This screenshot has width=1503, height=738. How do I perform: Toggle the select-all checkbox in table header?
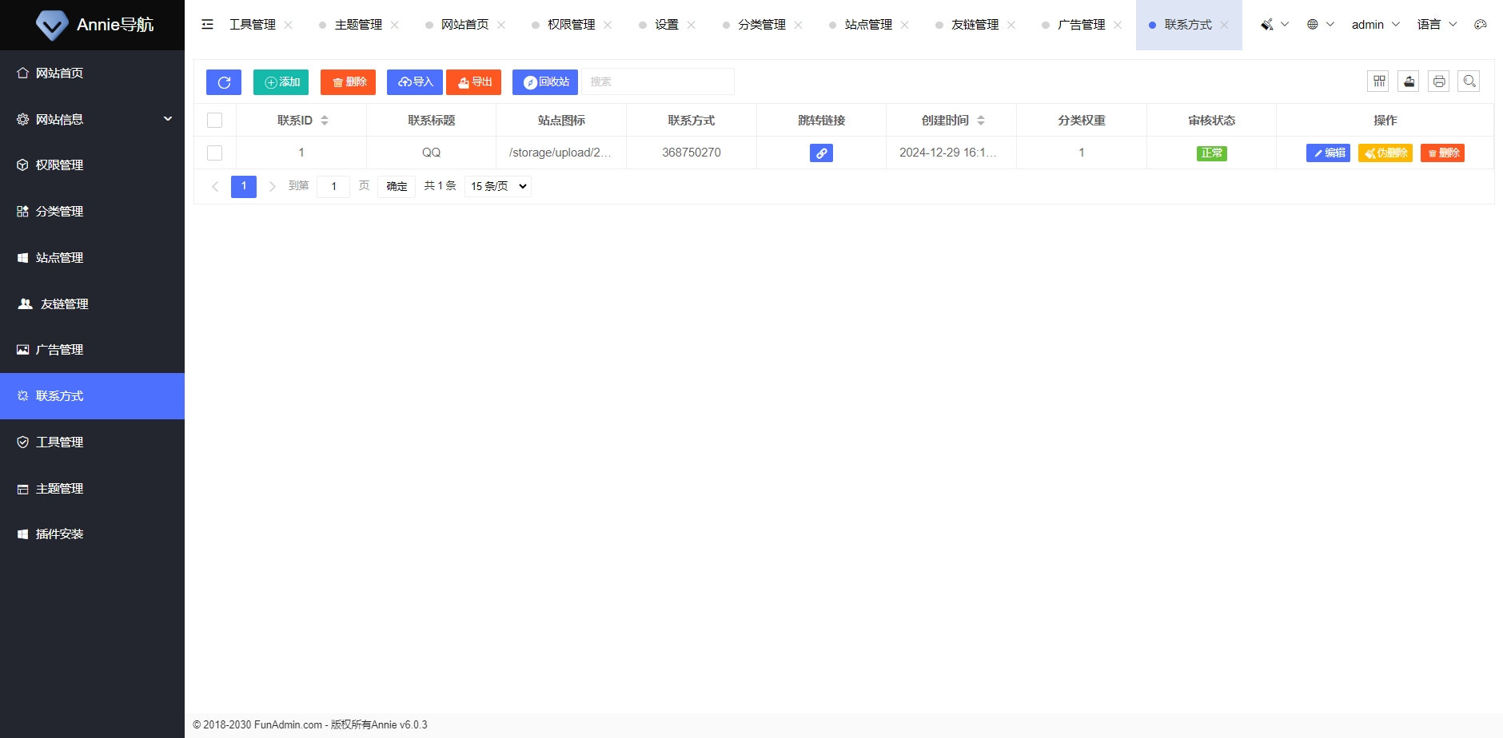click(x=214, y=120)
